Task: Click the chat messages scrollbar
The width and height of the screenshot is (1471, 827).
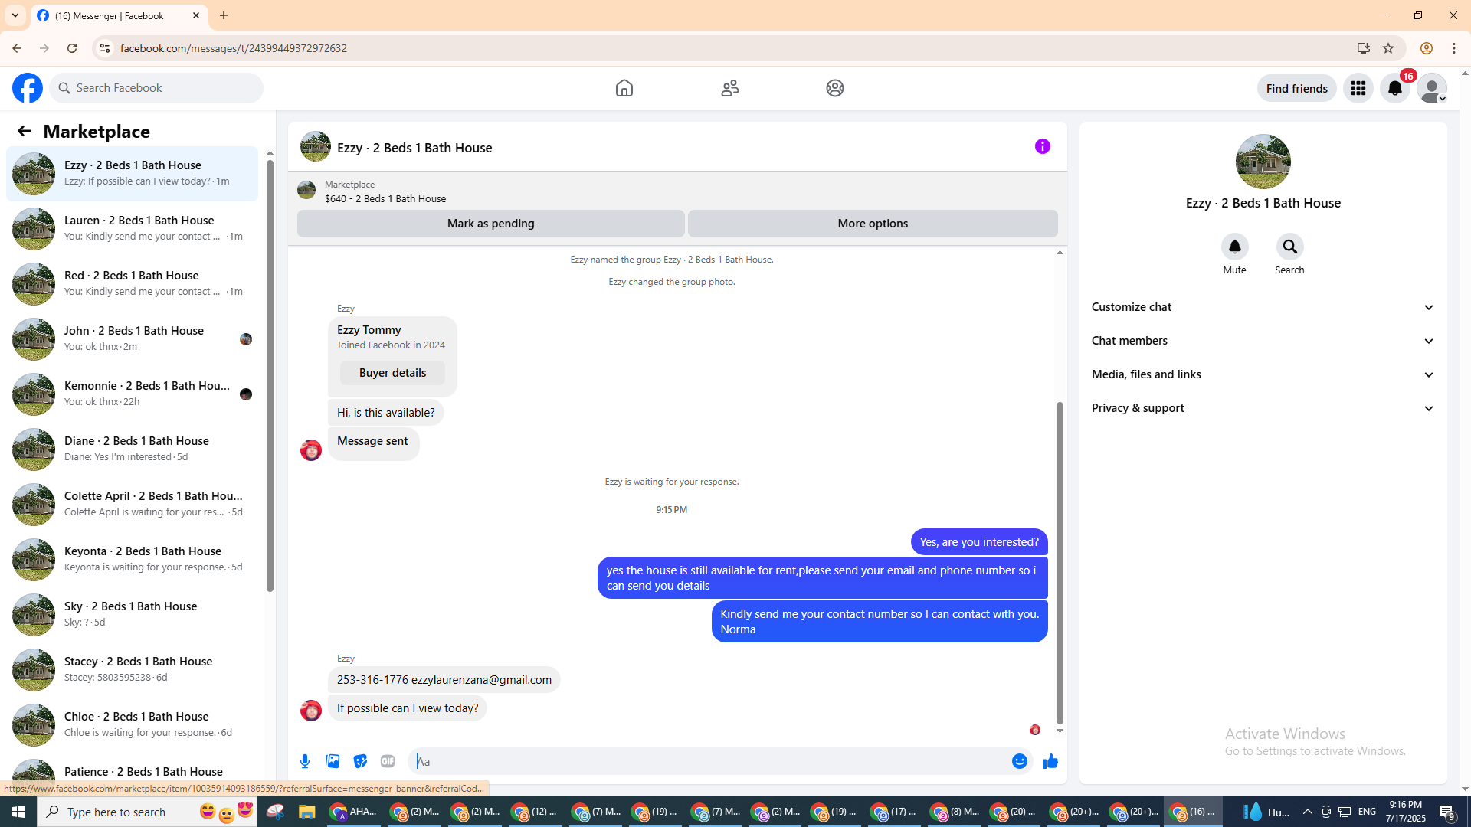Action: point(1060,563)
